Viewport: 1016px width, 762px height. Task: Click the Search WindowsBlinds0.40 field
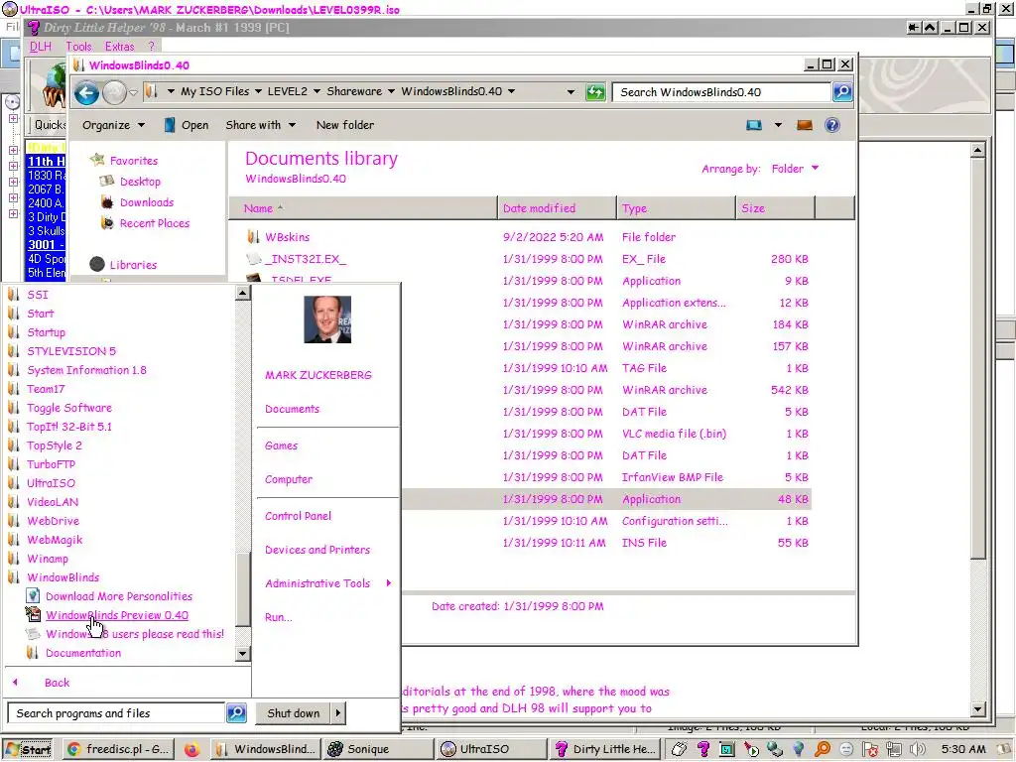[721, 92]
